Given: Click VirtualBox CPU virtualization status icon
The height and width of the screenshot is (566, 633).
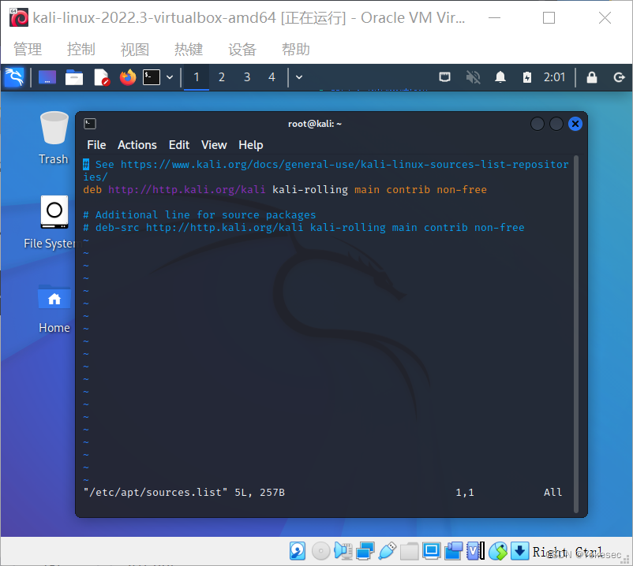Looking at the screenshot, I should 476,551.
